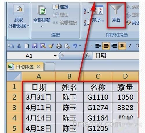145x133 pixels.
Task: Close the 自动筛选 workbook tab
Action: [38, 66]
